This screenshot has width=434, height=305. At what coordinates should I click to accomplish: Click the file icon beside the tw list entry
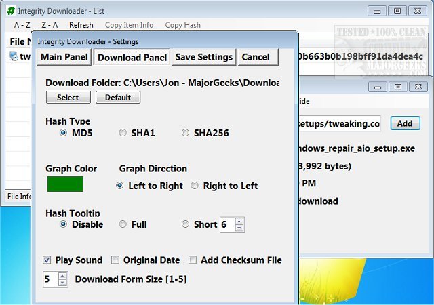[14, 56]
